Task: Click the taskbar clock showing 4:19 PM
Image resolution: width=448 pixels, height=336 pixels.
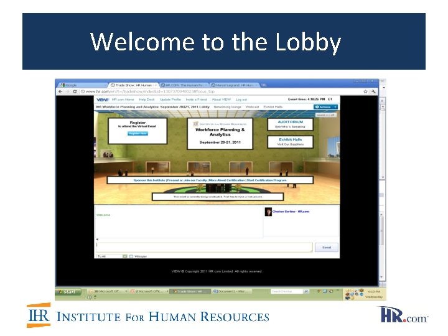Action: 374,292
